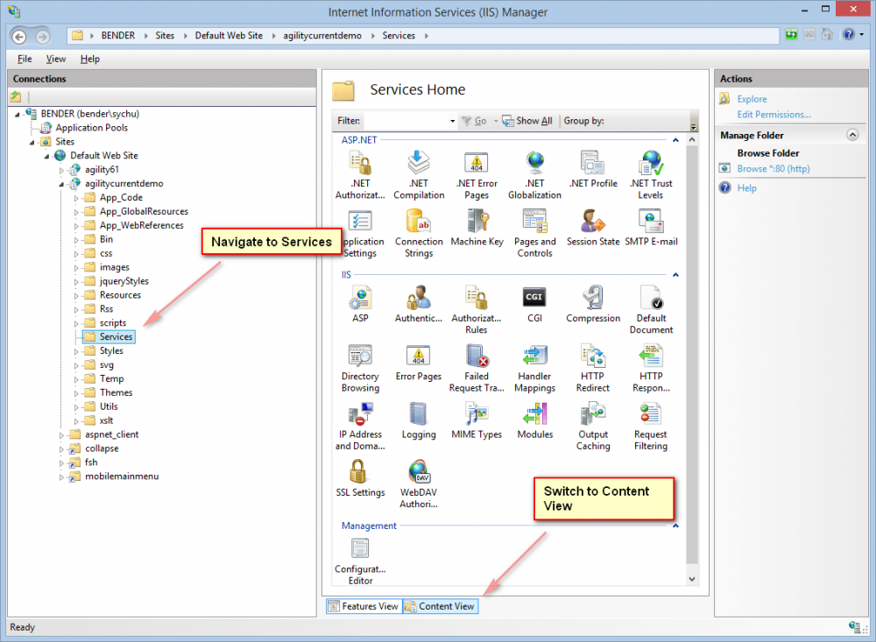Open the Compression feature
Image resolution: width=876 pixels, height=642 pixels.
point(593,302)
